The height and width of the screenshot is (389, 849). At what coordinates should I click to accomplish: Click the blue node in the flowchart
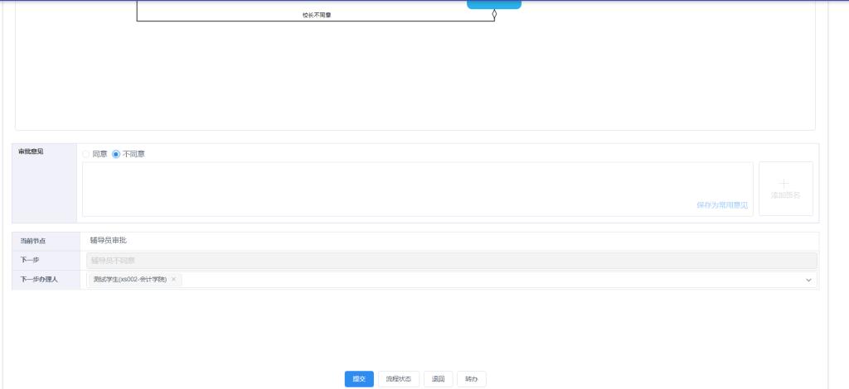pos(494,3)
